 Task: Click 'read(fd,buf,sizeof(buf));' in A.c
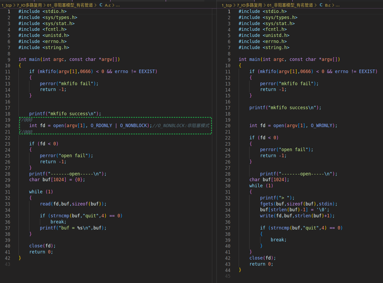click(x=73, y=204)
